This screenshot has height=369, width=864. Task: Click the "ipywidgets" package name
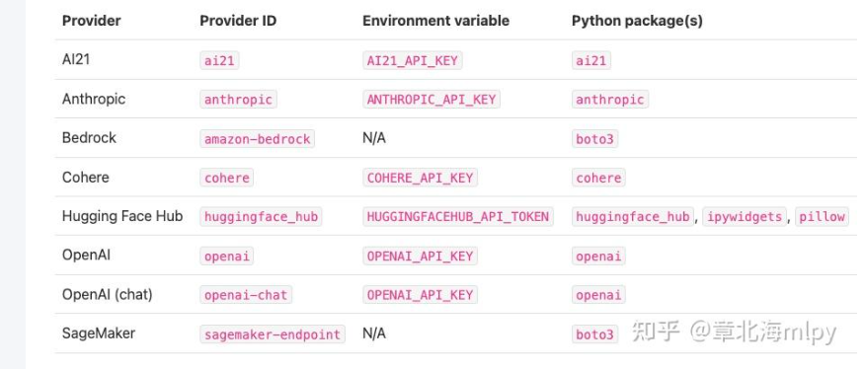pyautogui.click(x=745, y=217)
